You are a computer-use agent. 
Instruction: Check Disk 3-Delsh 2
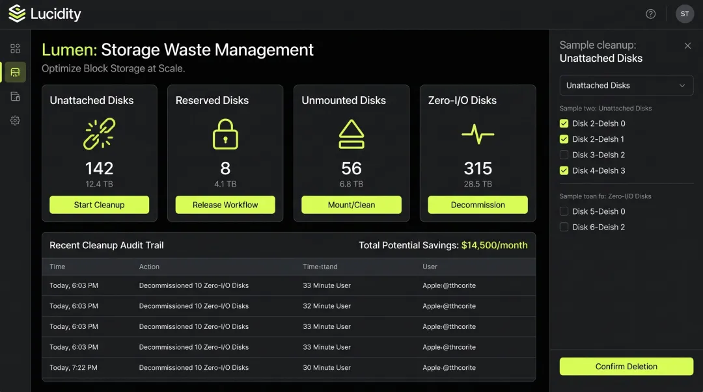[564, 155]
